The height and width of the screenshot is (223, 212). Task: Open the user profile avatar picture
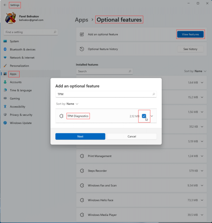click(x=10, y=18)
